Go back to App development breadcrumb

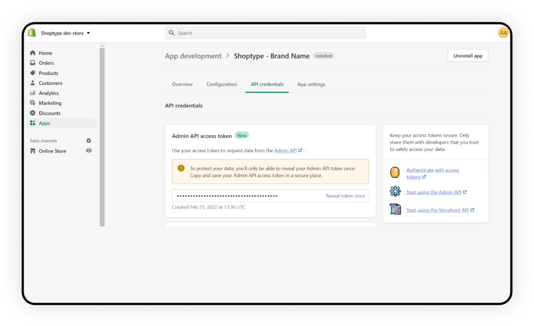point(193,56)
